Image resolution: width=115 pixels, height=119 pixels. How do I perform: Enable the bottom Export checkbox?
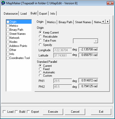tap(28, 112)
